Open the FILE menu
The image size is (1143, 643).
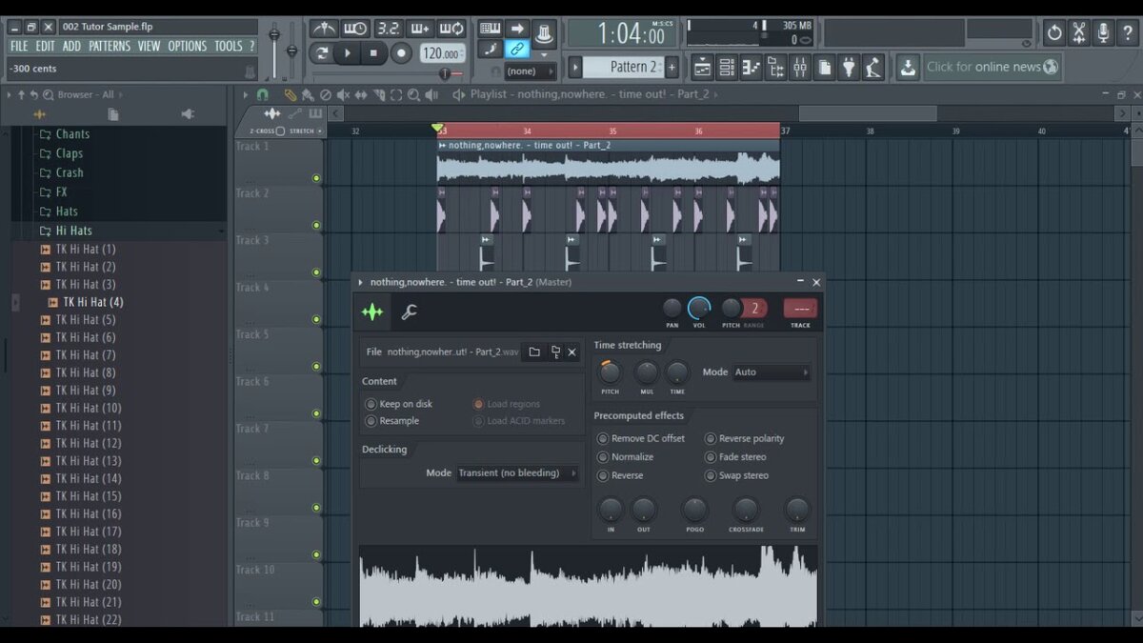[x=19, y=46]
